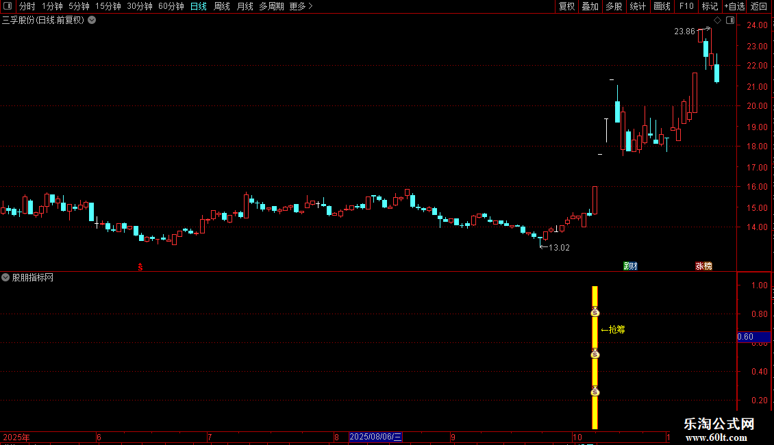Click the 标记 mark button
Image resolution: width=774 pixels, height=445 pixels.
tap(710, 6)
